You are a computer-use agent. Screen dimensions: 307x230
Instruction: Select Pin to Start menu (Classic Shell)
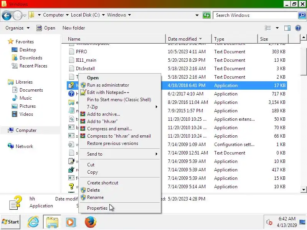click(120, 100)
